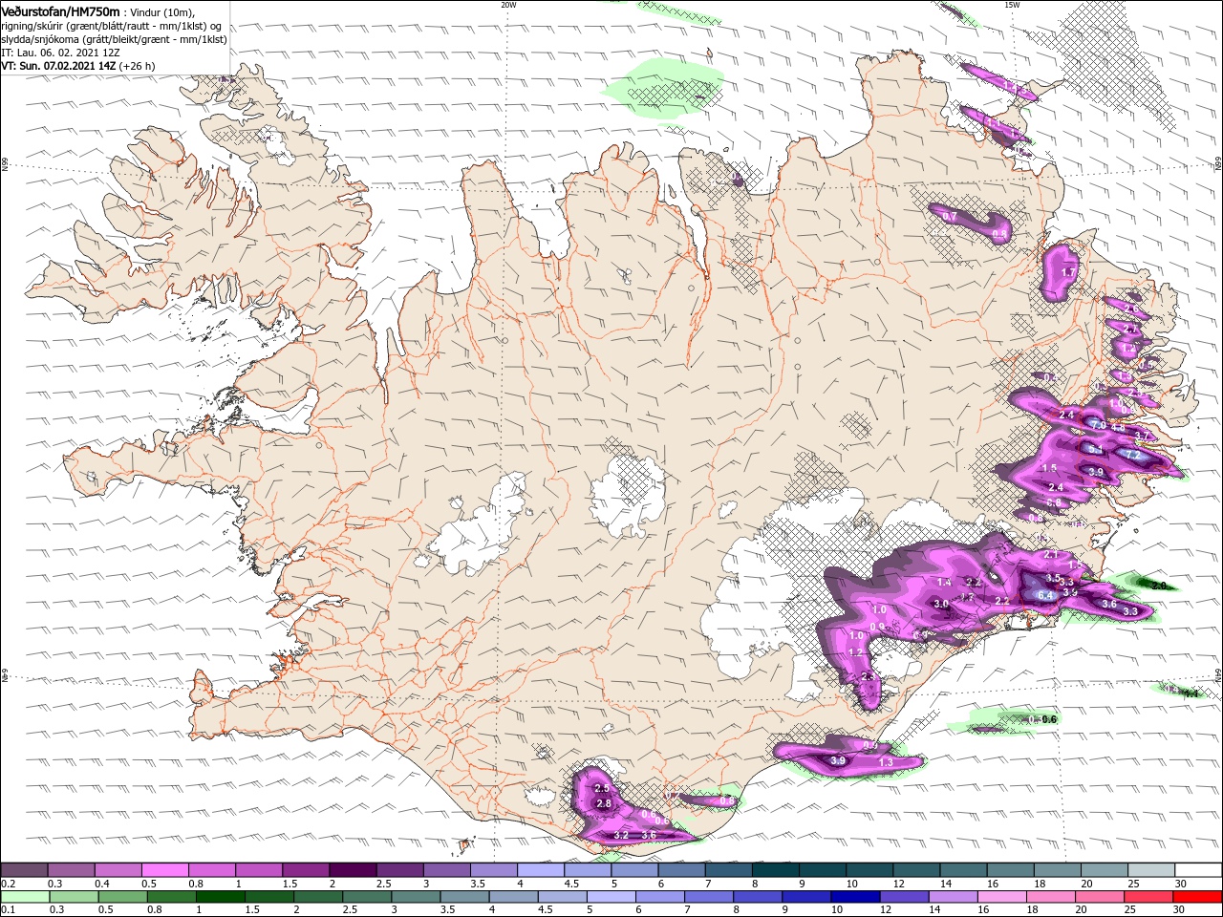Click the 0.7 value in the northeast
The image size is (1223, 917).
[x=950, y=217]
